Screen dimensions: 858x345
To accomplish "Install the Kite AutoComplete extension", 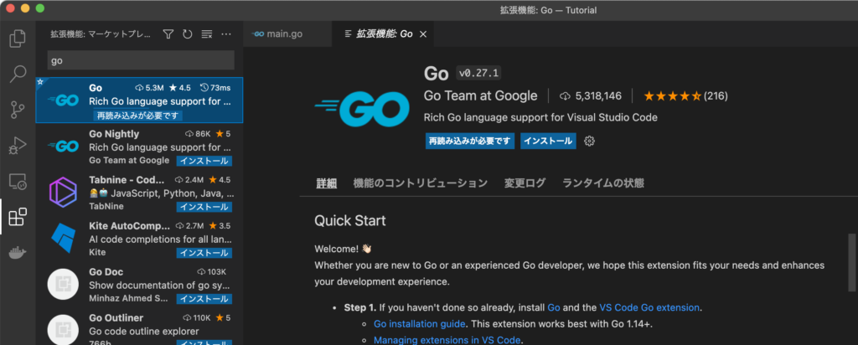I will click(204, 253).
